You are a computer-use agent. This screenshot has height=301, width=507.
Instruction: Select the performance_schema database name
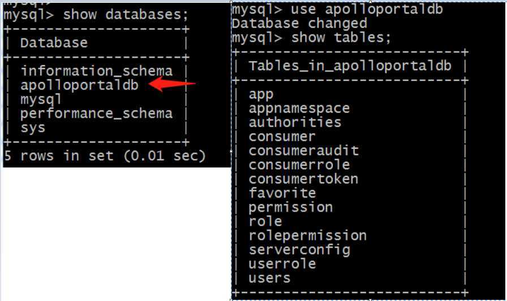pos(96,114)
